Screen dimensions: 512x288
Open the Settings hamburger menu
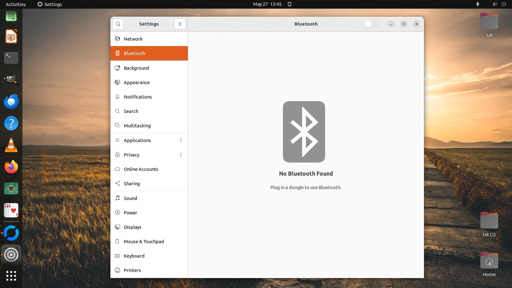tap(180, 24)
